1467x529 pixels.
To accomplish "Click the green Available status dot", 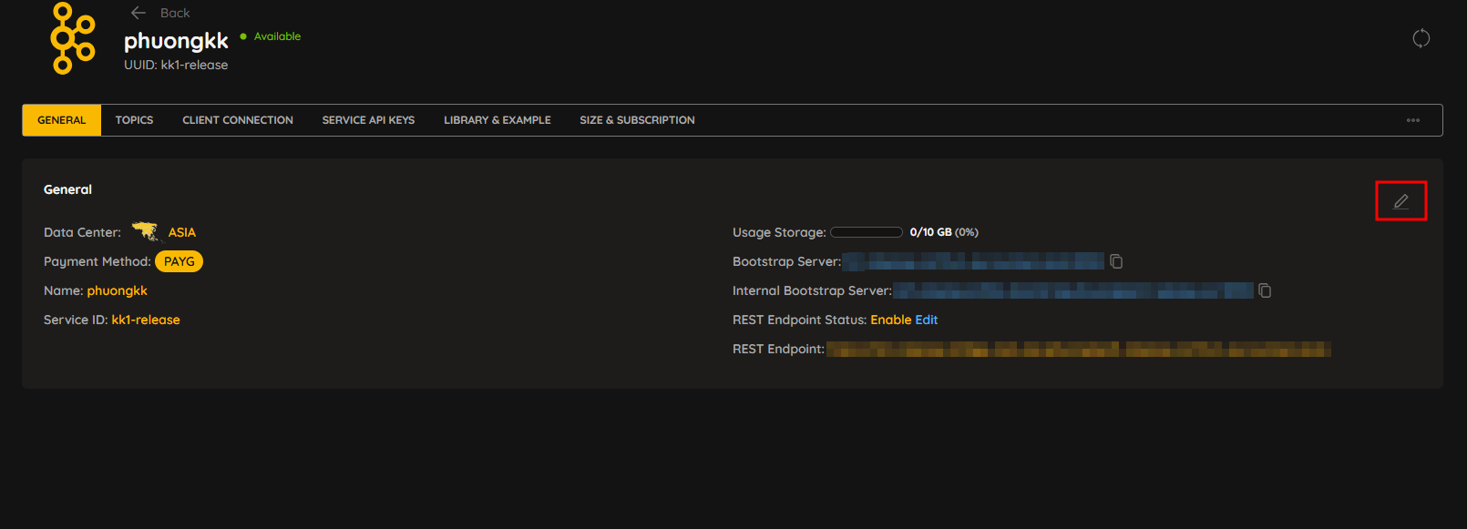I will click(243, 36).
